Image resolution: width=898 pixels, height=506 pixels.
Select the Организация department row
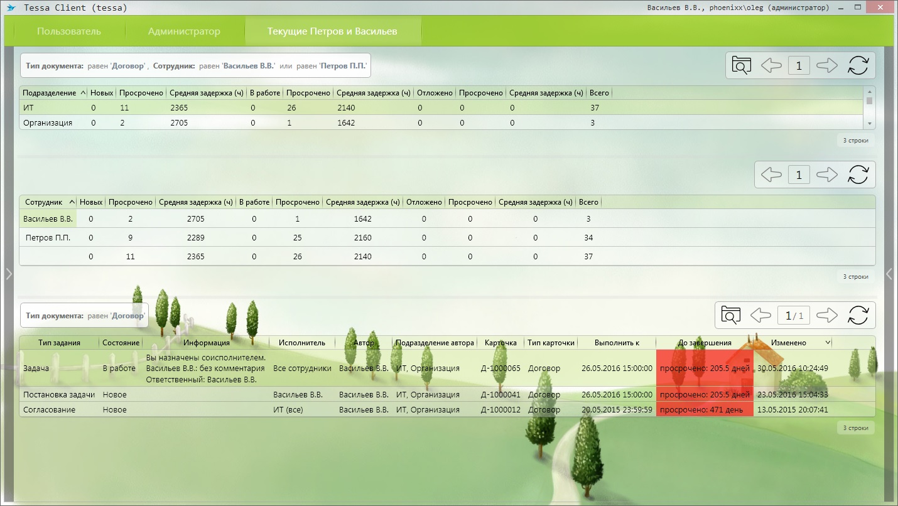click(441, 123)
